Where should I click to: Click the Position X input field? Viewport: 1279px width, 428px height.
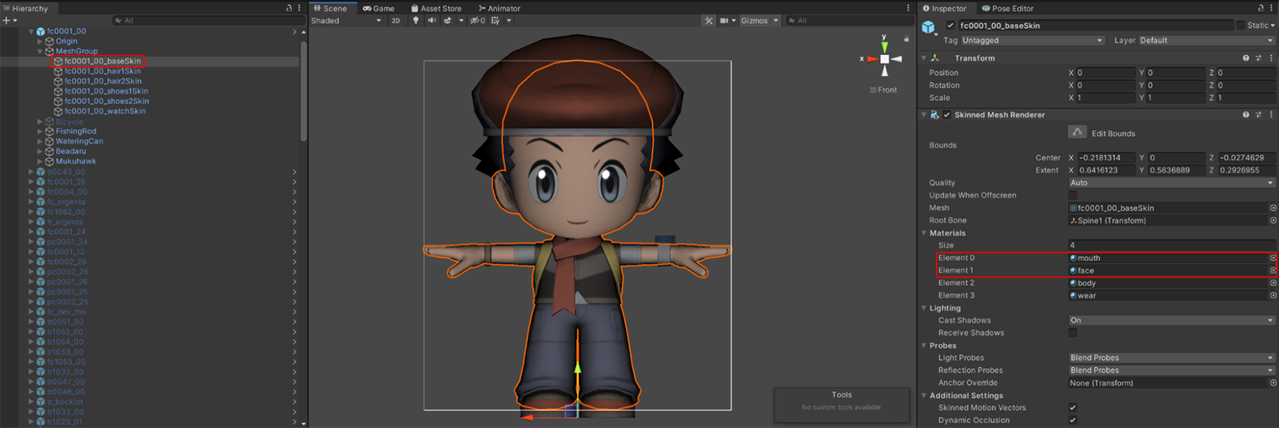click(x=1106, y=73)
